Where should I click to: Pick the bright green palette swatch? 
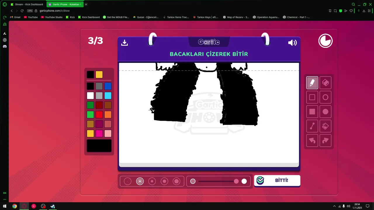[x=90, y=115]
